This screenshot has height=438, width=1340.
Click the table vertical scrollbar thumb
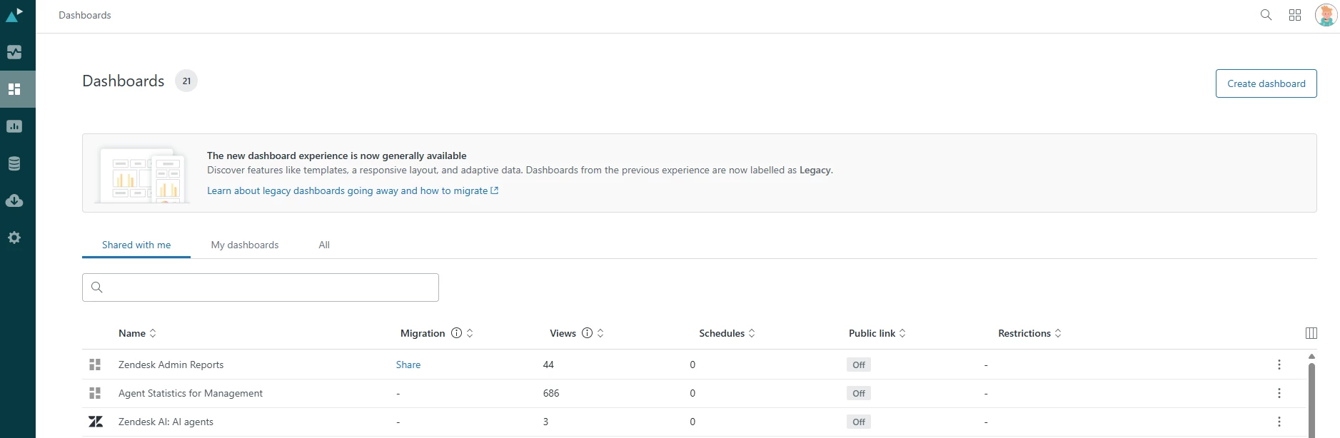pos(1311,399)
